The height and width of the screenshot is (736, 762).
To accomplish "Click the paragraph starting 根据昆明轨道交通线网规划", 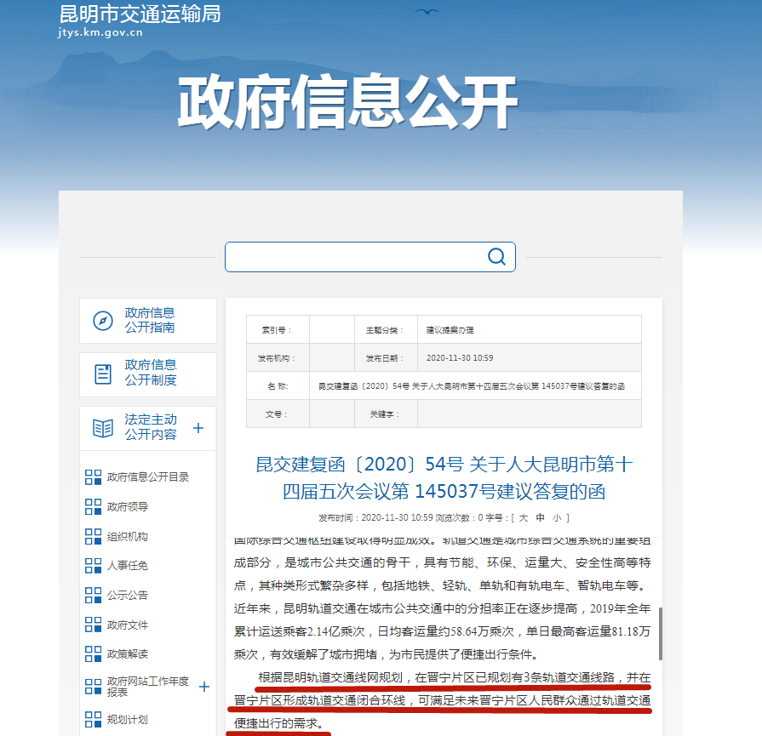I will pyautogui.click(x=442, y=700).
